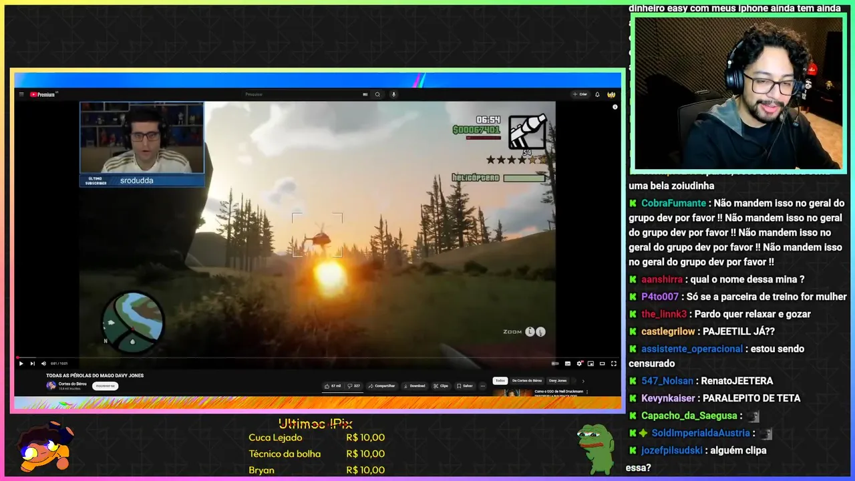Screen dimensions: 855x481
Task: Enable theater mode view
Action: 602,363
